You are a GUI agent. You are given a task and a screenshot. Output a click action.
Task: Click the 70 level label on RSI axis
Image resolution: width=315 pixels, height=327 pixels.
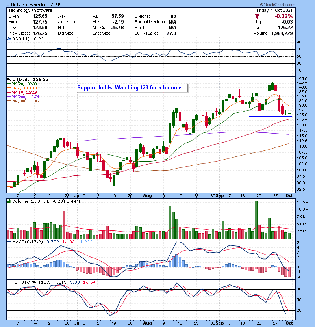tap(299, 49)
